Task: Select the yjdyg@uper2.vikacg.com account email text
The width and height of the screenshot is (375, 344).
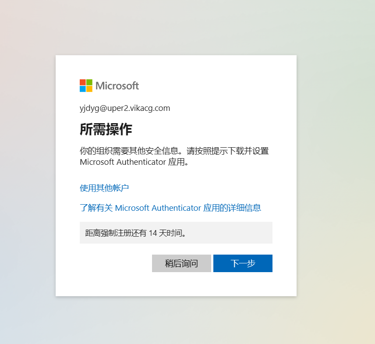Action: pyautogui.click(x=125, y=108)
